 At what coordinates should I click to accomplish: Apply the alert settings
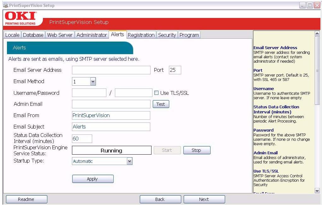coord(93,179)
